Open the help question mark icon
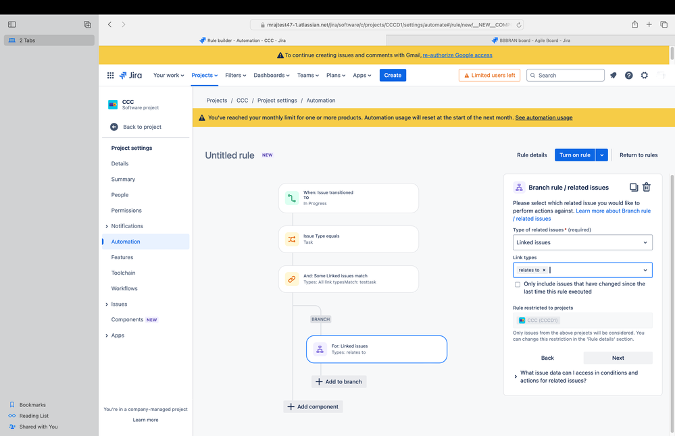This screenshot has height=436, width=675. 629,75
